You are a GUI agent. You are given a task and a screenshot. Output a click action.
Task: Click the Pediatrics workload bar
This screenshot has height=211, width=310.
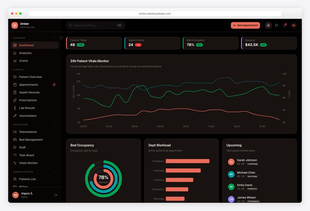coord(180,180)
